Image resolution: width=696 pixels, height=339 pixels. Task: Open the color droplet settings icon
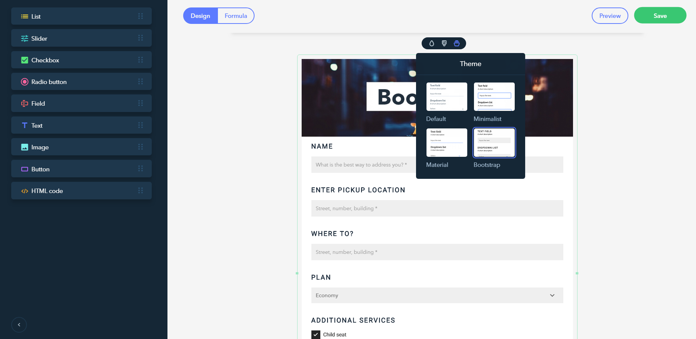tap(432, 43)
